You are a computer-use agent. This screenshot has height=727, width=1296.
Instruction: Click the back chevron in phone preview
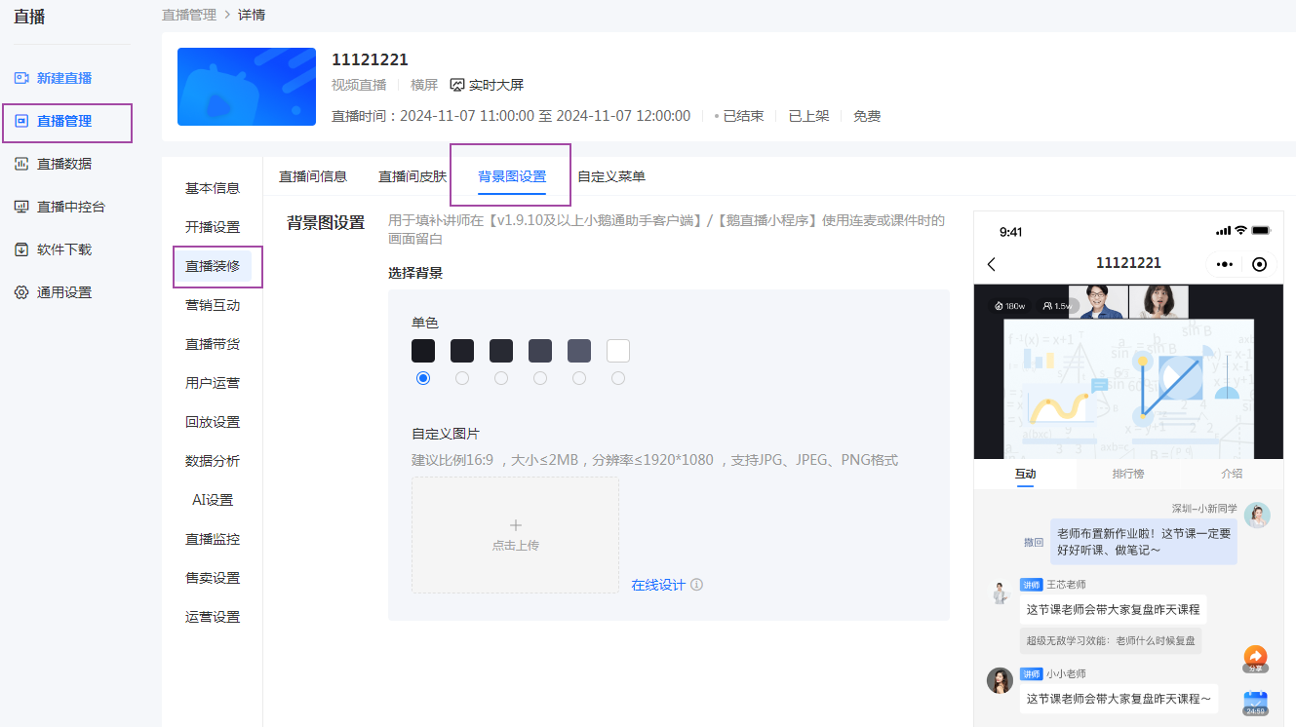point(991,264)
